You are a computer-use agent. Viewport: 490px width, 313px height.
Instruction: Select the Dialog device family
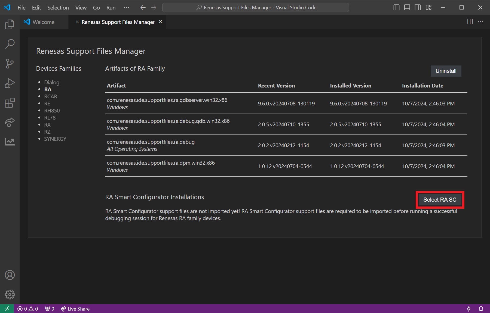[x=52, y=82]
